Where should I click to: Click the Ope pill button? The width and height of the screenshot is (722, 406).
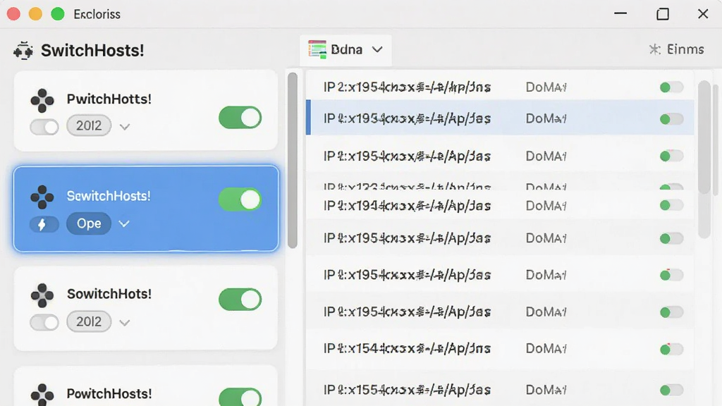(89, 223)
